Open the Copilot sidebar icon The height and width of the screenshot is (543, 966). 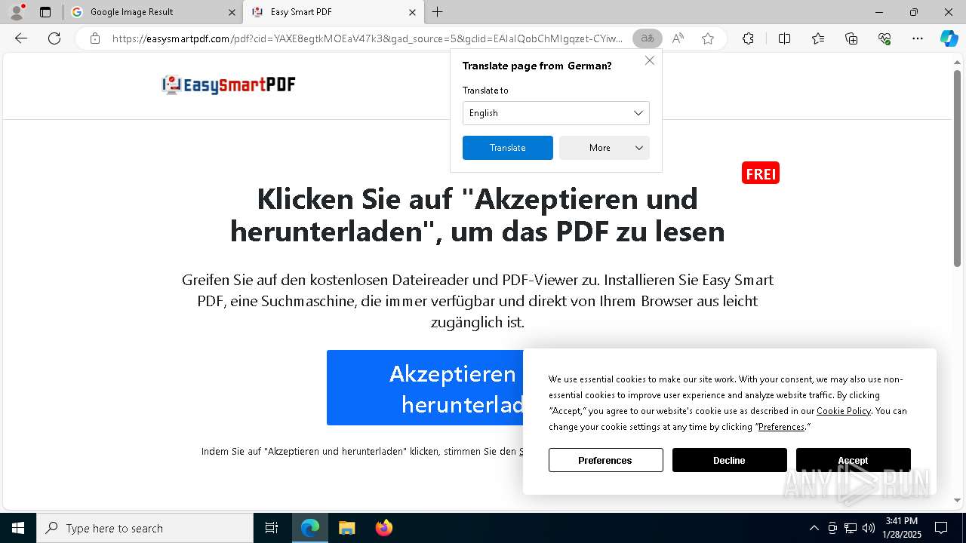(x=949, y=38)
